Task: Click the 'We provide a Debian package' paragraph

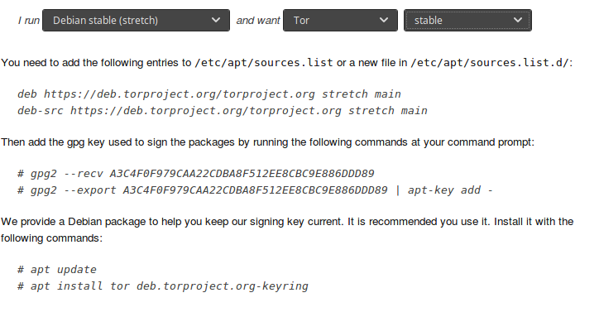Action: 287,230
